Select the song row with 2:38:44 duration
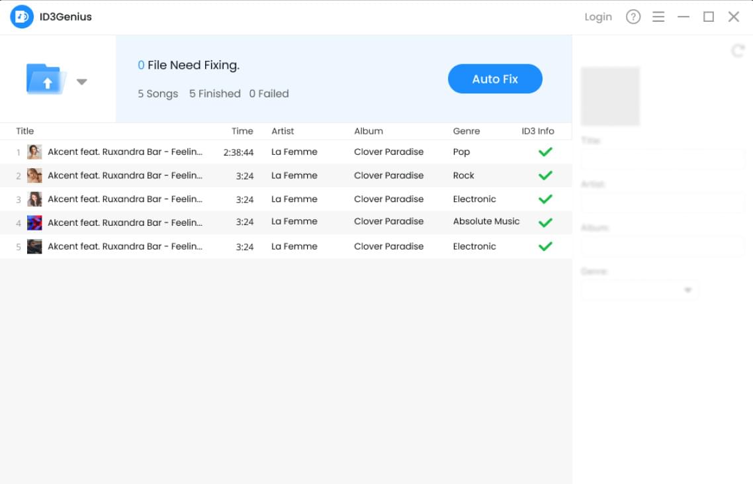Screen dimensions: 753x484 [238, 152]
